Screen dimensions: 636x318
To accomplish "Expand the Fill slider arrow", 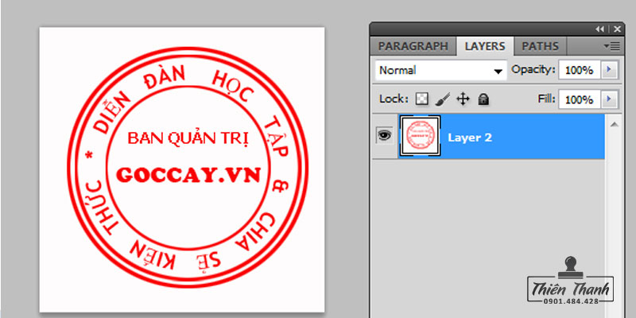I will [x=610, y=99].
